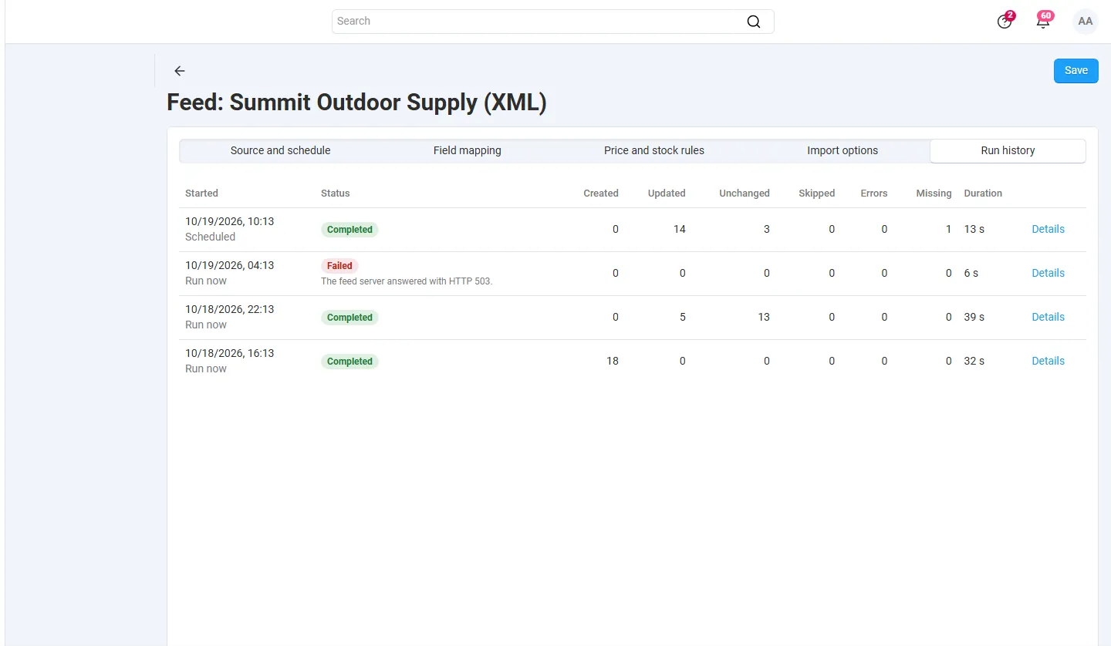Screen dimensions: 1111x646
Task: Click the Status column header
Action: [336, 193]
